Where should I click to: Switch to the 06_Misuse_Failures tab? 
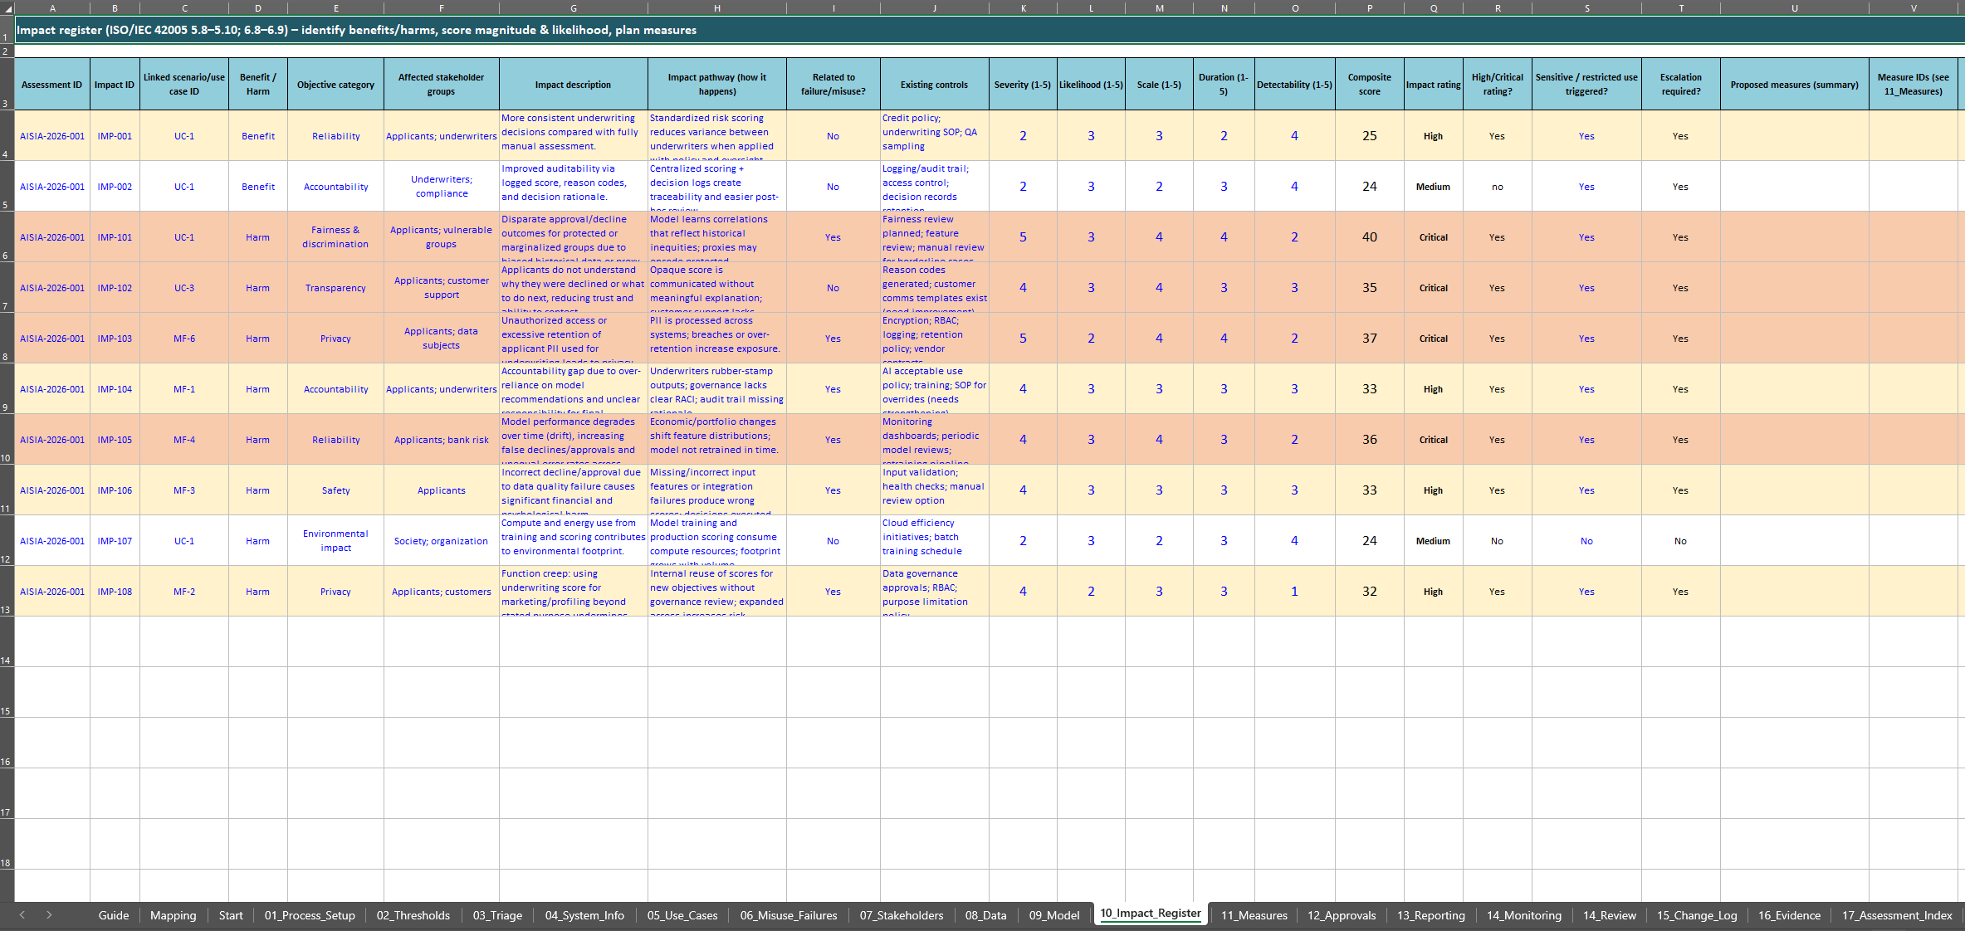click(788, 915)
